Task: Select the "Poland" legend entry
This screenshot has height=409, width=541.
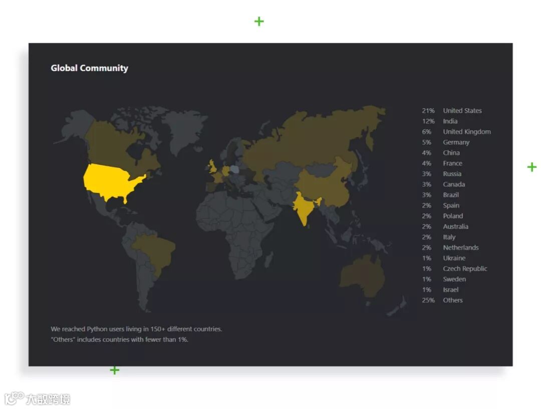Action: (x=453, y=216)
